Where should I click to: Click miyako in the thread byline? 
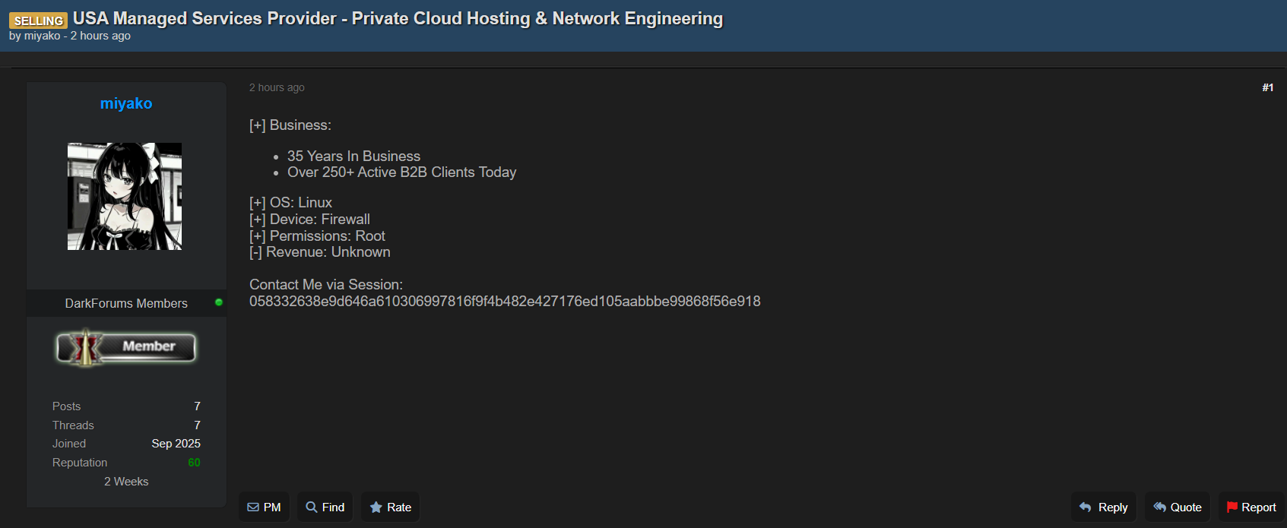[x=42, y=36]
